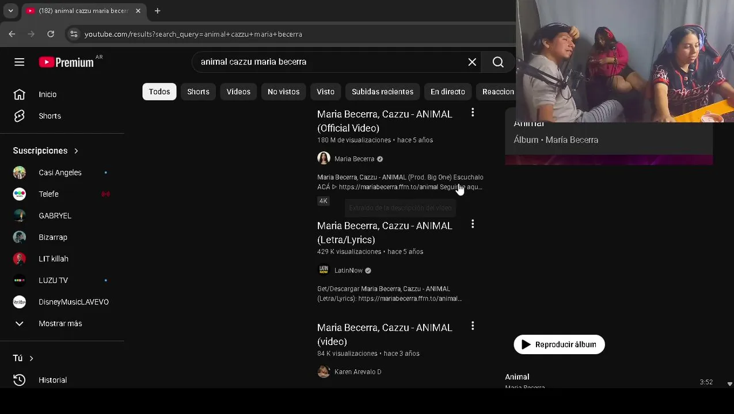This screenshot has height=414, width=734.
Task: Open Historial in the sidebar
Action: pyautogui.click(x=52, y=380)
